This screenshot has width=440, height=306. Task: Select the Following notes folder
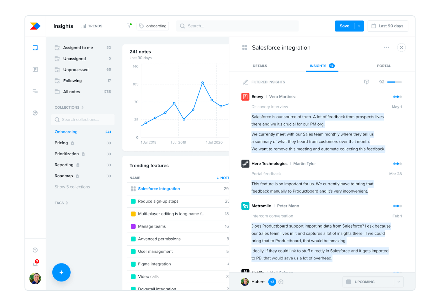83,81
